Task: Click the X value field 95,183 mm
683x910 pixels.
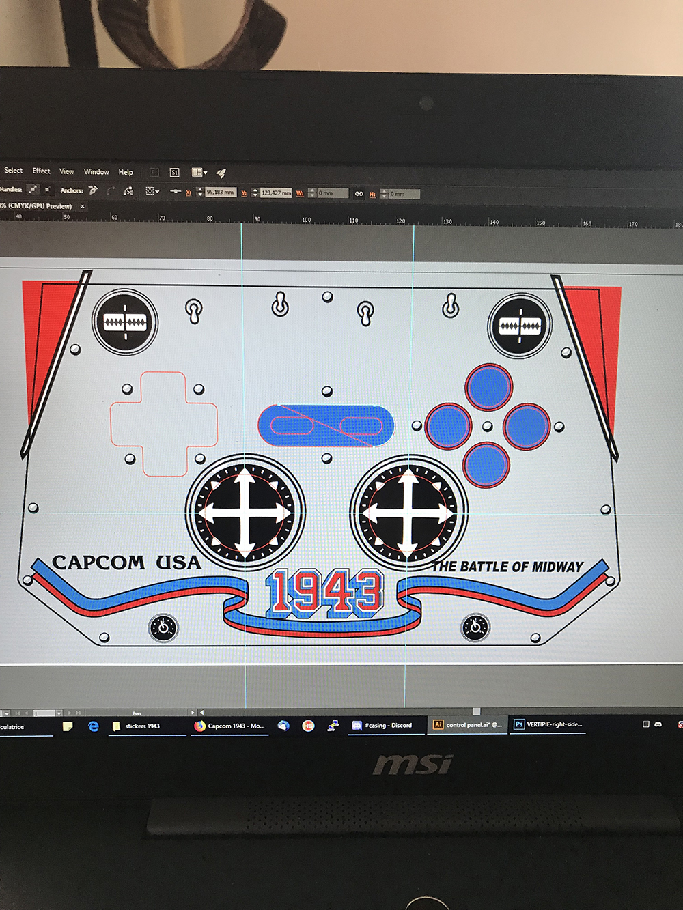Action: 221,193
